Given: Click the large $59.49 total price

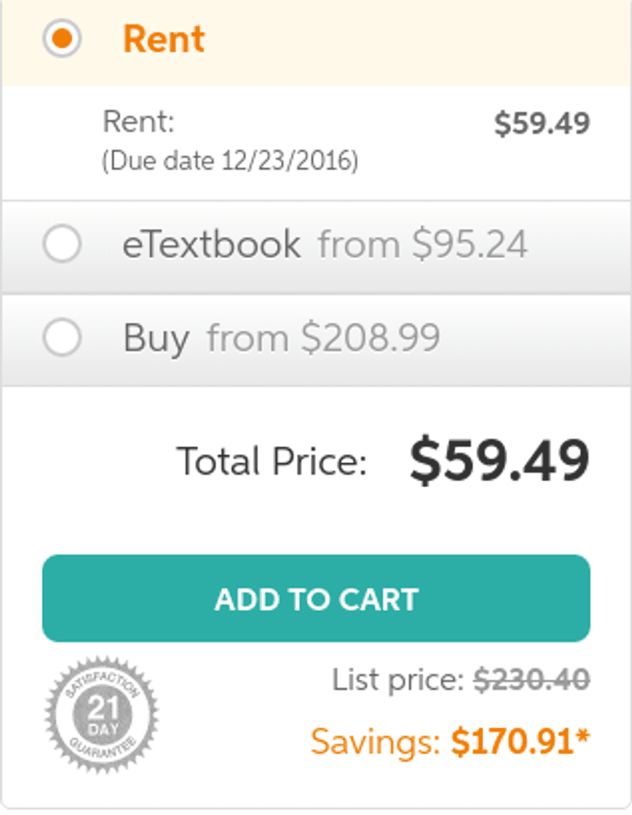Looking at the screenshot, I should click(x=499, y=461).
